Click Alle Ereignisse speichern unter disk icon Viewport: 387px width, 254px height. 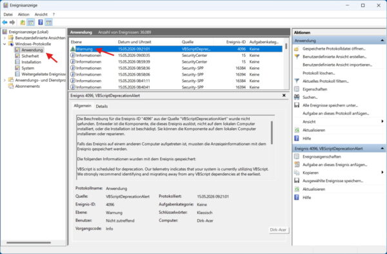pyautogui.click(x=297, y=105)
